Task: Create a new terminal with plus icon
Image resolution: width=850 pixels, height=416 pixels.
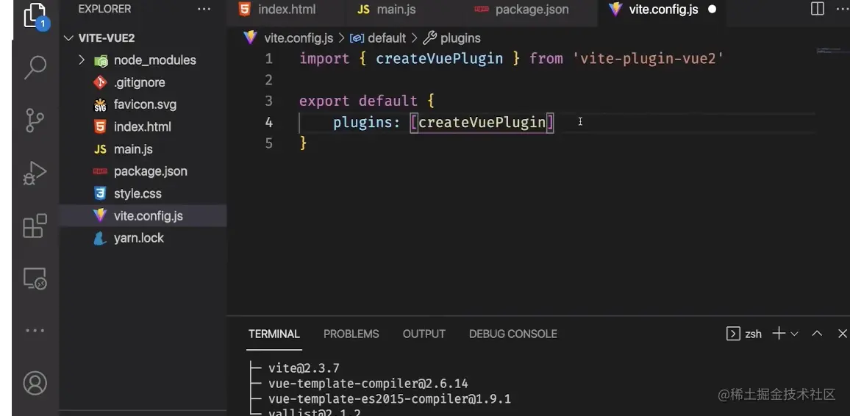Action: 779,333
